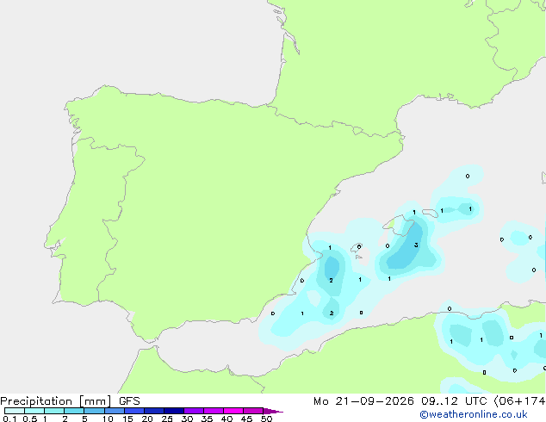Click the GFS model label
Viewport: 546px width, 422px height.
point(129,401)
